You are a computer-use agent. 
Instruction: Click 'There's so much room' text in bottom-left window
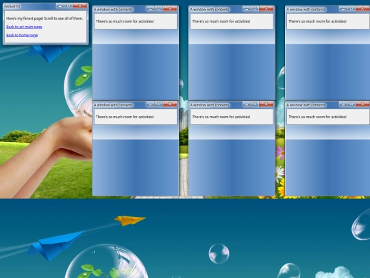click(x=114, y=117)
